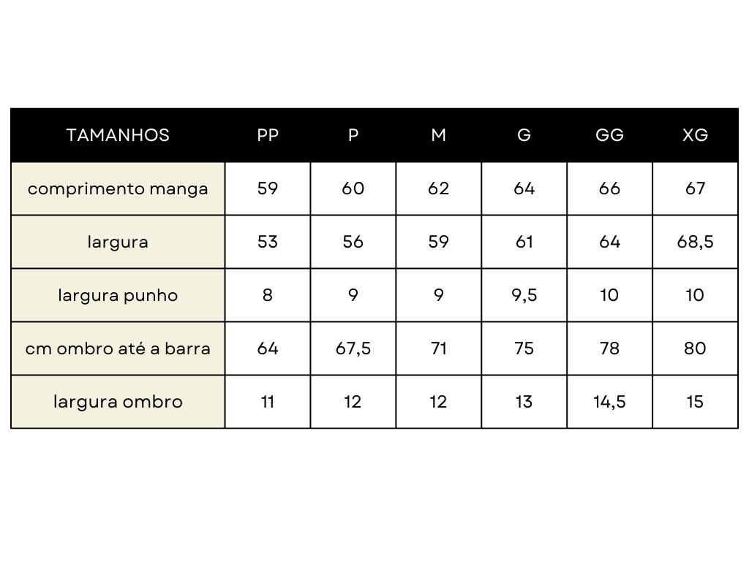Click the 67,5 value in P column
749x561 pixels.
(353, 348)
